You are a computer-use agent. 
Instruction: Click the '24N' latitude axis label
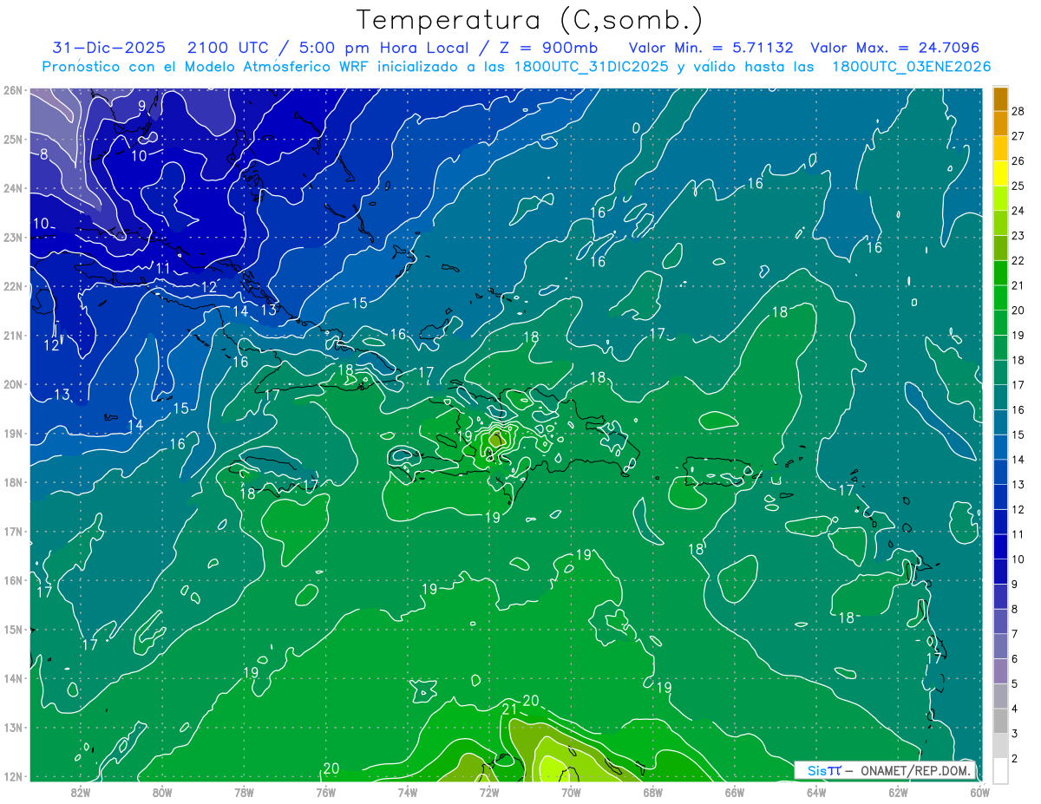[13, 188]
